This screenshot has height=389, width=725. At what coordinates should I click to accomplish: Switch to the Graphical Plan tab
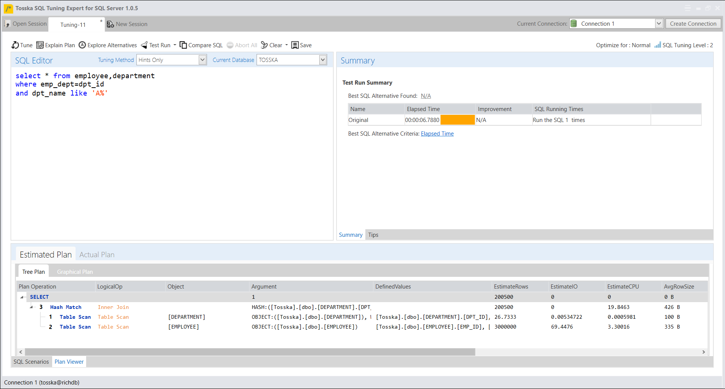pyautogui.click(x=75, y=272)
